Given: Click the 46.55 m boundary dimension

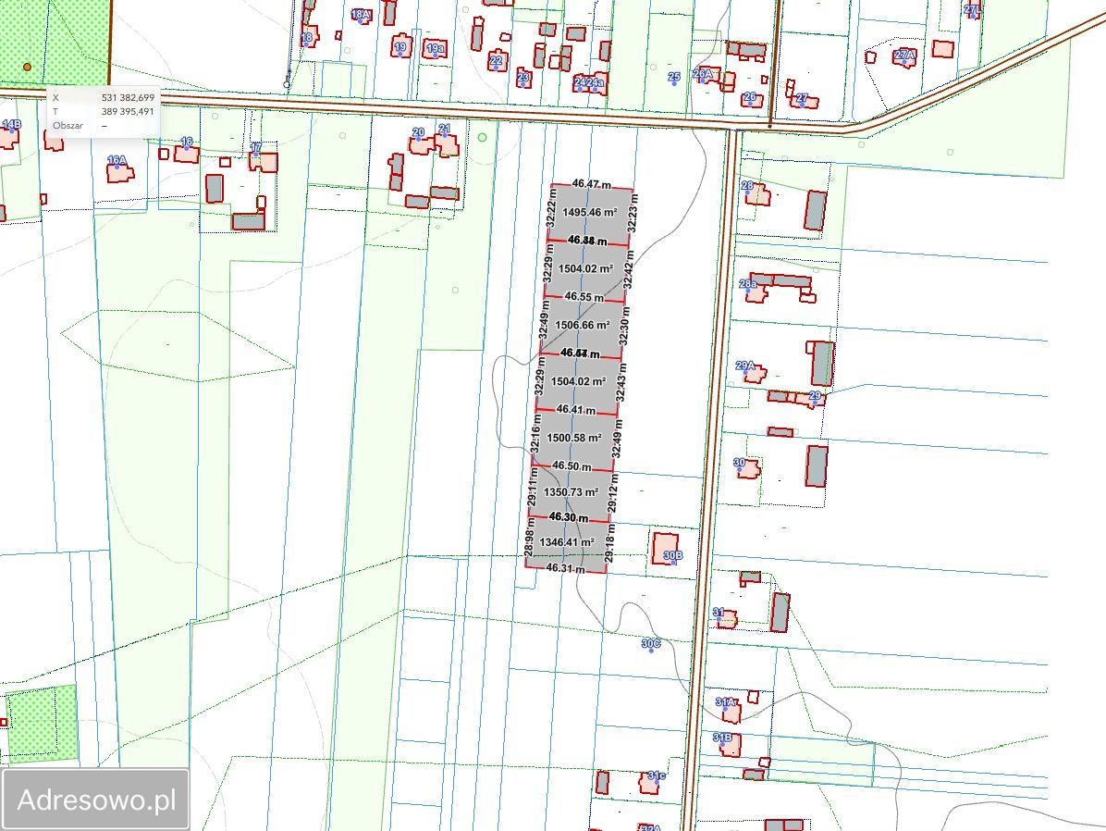Looking at the screenshot, I should (x=584, y=296).
